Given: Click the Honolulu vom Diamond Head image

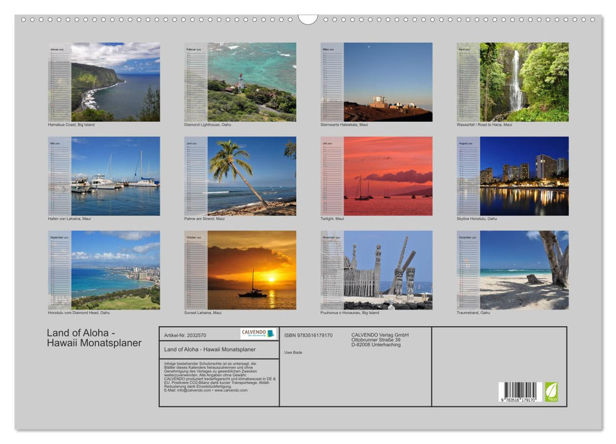Looking at the screenshot, I should (x=115, y=270).
